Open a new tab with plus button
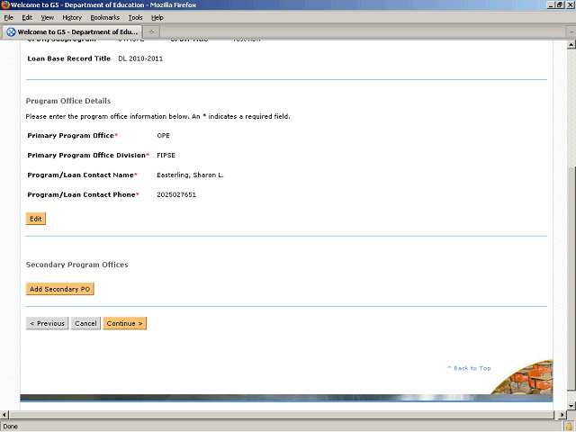Image resolution: width=576 pixels, height=432 pixels. click(x=151, y=32)
